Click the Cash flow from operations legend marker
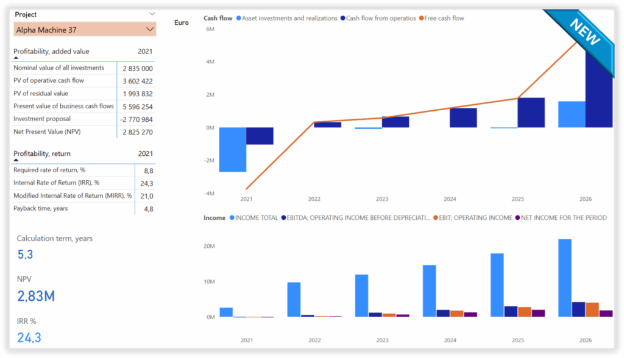Image resolution: width=624 pixels, height=358 pixels. tap(342, 18)
